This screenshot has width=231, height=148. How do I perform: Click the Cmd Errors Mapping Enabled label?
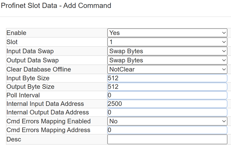[48, 121]
